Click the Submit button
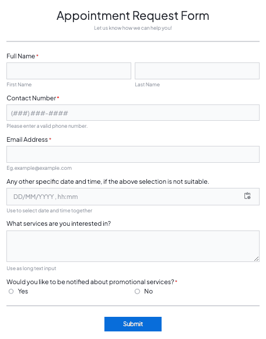This screenshot has width=266, height=339. click(133, 324)
